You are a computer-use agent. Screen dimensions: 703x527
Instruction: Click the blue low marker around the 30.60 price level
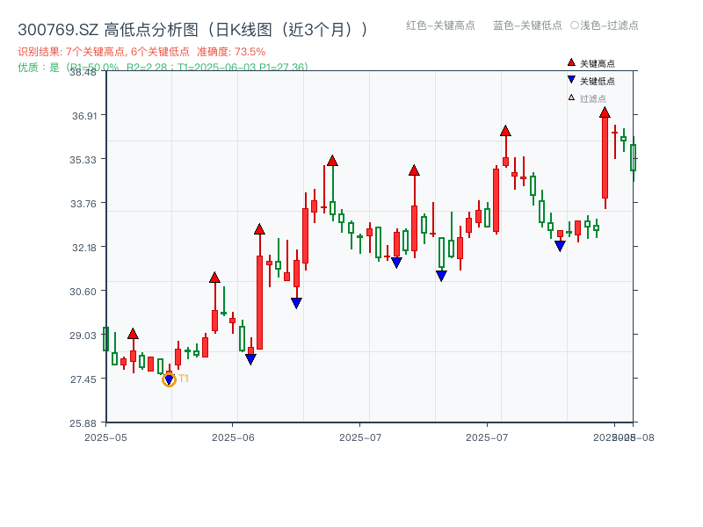click(x=296, y=302)
